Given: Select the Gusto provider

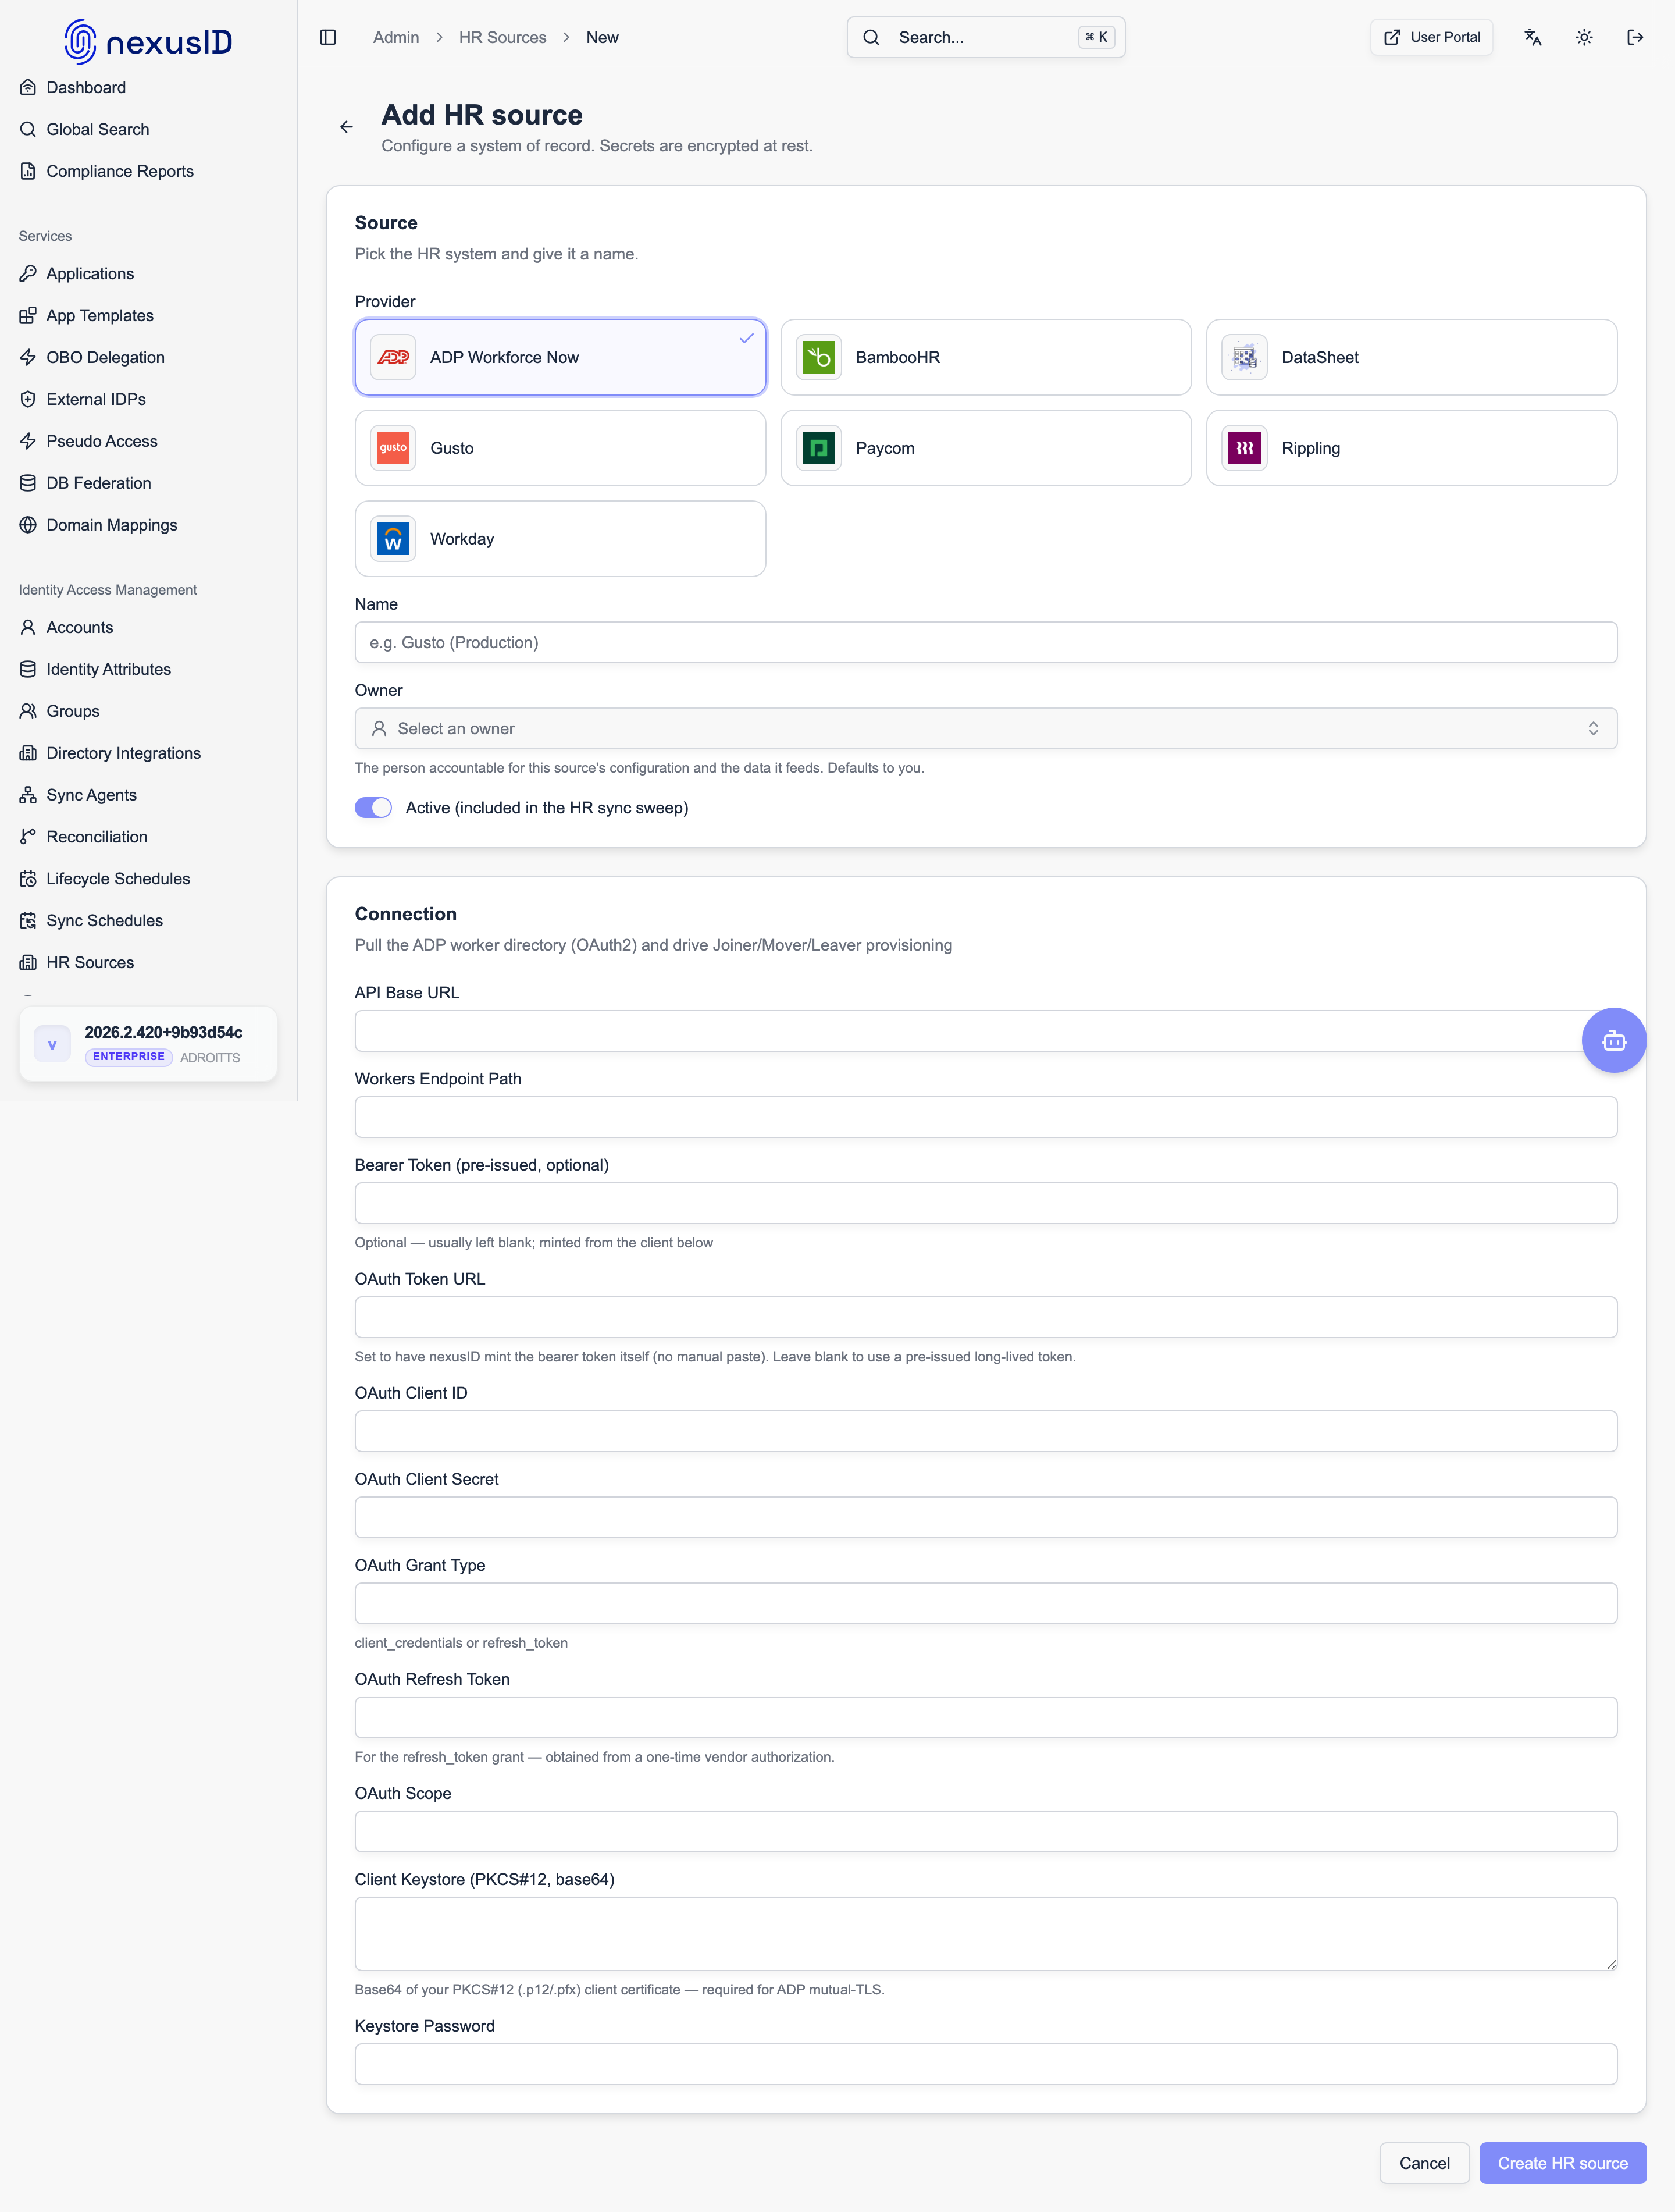Looking at the screenshot, I should click(559, 448).
